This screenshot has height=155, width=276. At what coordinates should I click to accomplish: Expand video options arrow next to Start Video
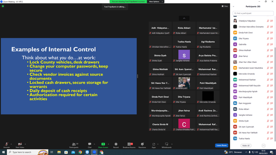point(25,144)
